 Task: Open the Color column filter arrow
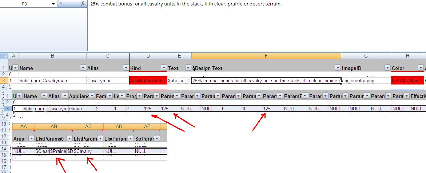[420, 68]
